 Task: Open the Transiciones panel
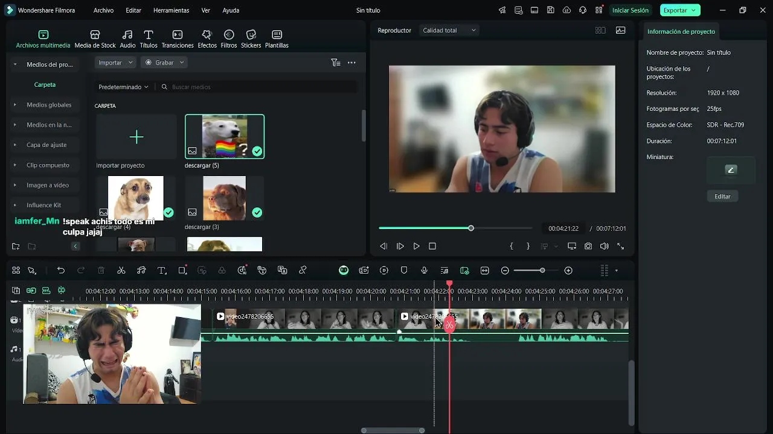click(x=178, y=39)
